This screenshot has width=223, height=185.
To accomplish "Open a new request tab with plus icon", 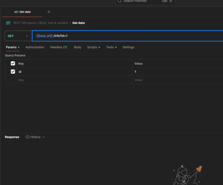I will coord(49,12).
